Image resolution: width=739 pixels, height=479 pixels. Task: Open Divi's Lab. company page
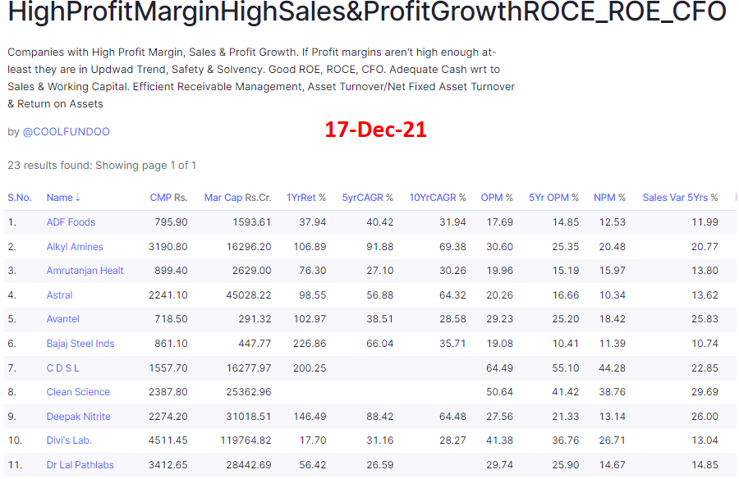(x=69, y=440)
